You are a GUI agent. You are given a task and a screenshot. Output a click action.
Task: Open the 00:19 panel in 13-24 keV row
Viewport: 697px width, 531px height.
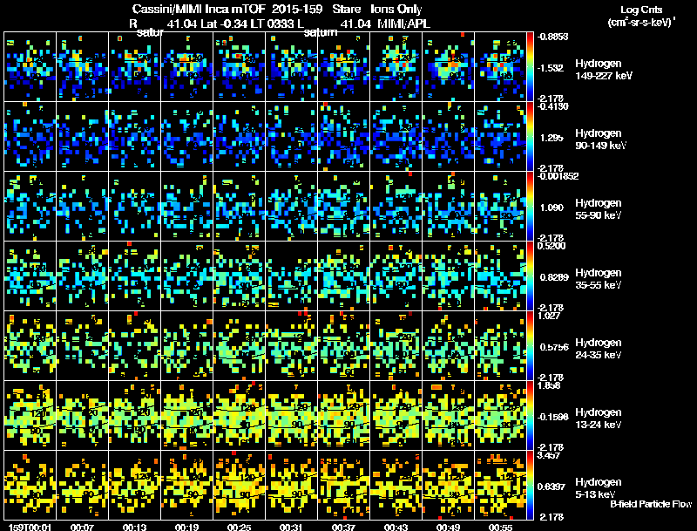click(x=186, y=416)
